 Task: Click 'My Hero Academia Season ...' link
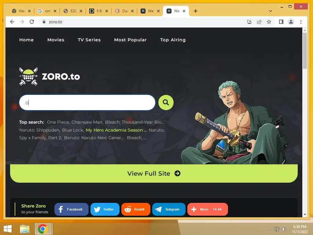[116, 130]
